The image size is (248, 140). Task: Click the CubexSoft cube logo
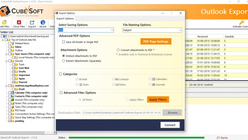pyautogui.click(x=5, y=11)
